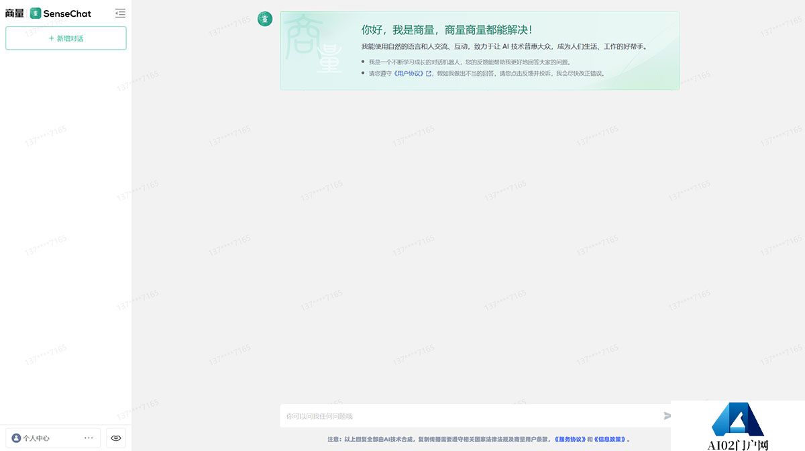Toggle the eye visibility button
This screenshot has height=451, width=805.
click(x=116, y=438)
